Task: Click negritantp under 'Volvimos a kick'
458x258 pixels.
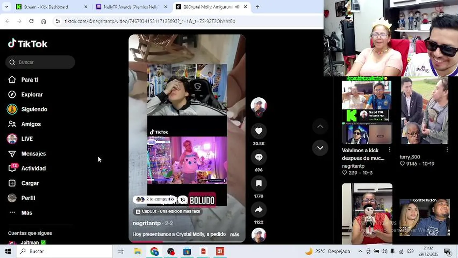Action: pos(353,166)
